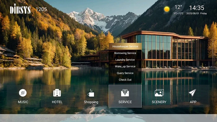Select Housekeeper Service menu entry
Image resolution: width=217 pixels, height=122 pixels.
pos(125,46)
